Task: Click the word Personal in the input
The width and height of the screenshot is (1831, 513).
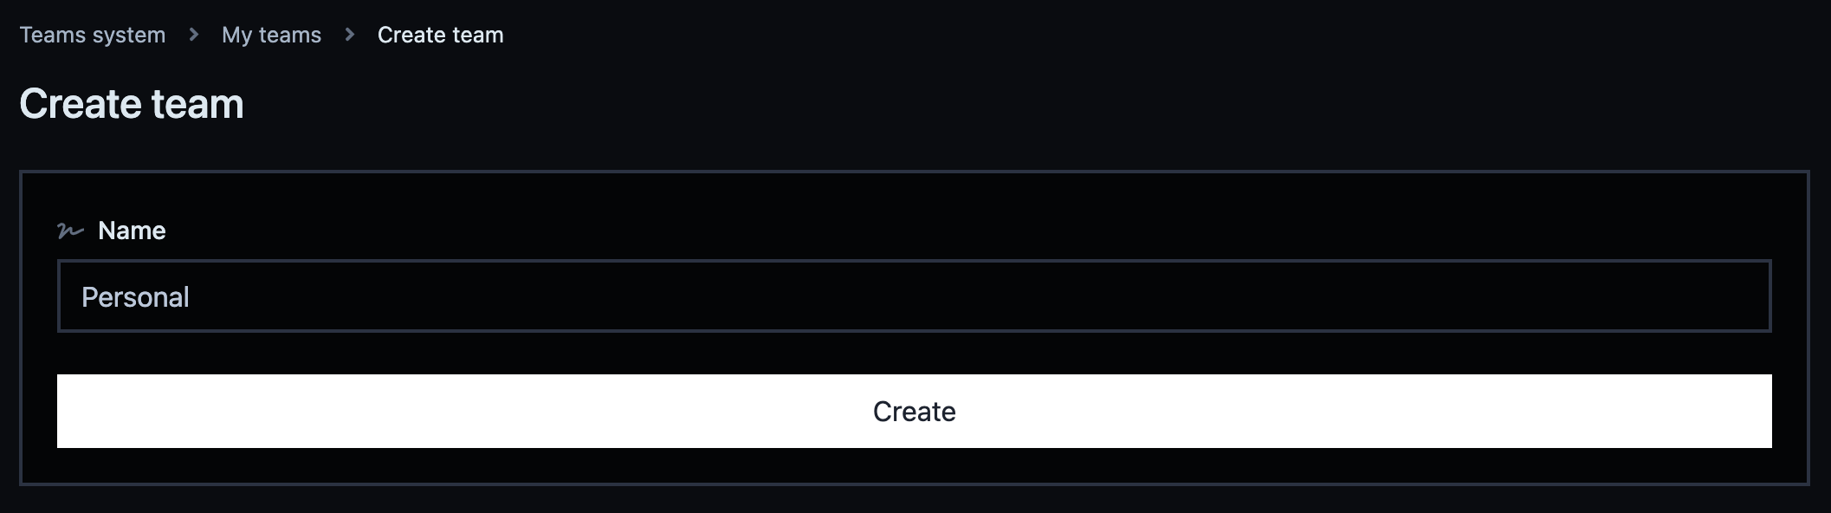Action: [x=135, y=297]
